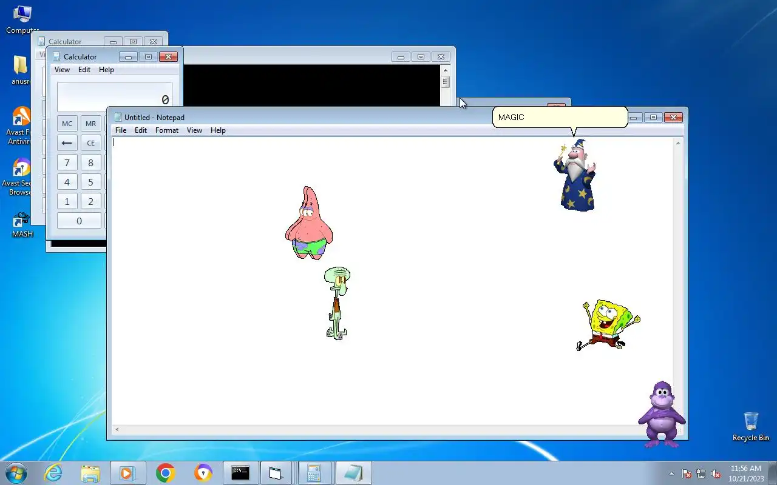Minimize the front Calculator window
Image resolution: width=777 pixels, height=485 pixels.
[x=128, y=57]
